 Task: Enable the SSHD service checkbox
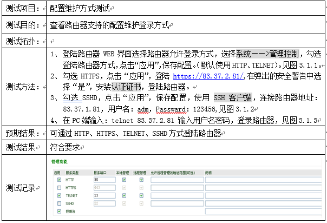[x=59, y=203]
